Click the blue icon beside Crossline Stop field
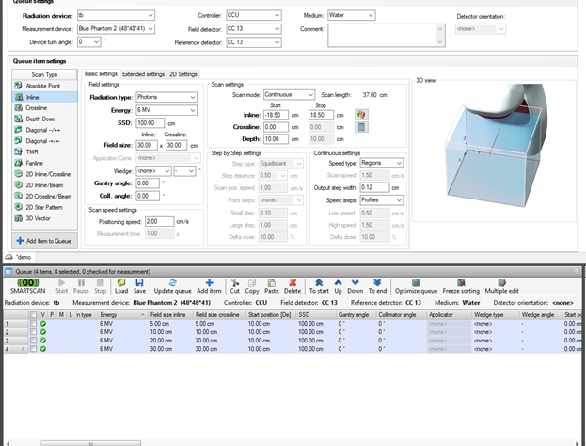This screenshot has height=446, width=586. pyautogui.click(x=361, y=127)
